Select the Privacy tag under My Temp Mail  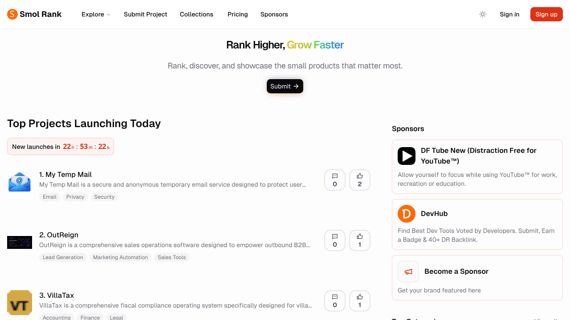click(x=75, y=197)
